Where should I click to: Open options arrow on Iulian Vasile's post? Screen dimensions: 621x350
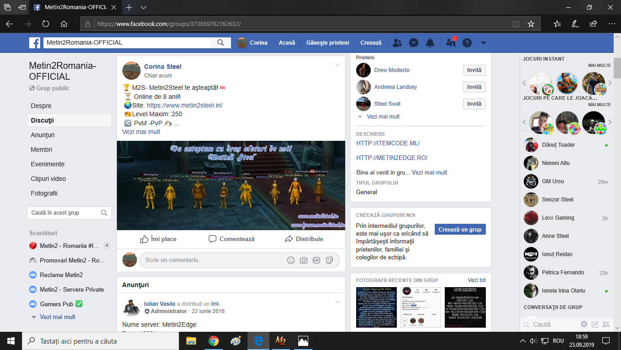coord(337,302)
